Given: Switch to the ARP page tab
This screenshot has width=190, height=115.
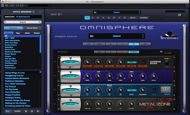Looking at the screenshot, I should [x=145, y=44].
